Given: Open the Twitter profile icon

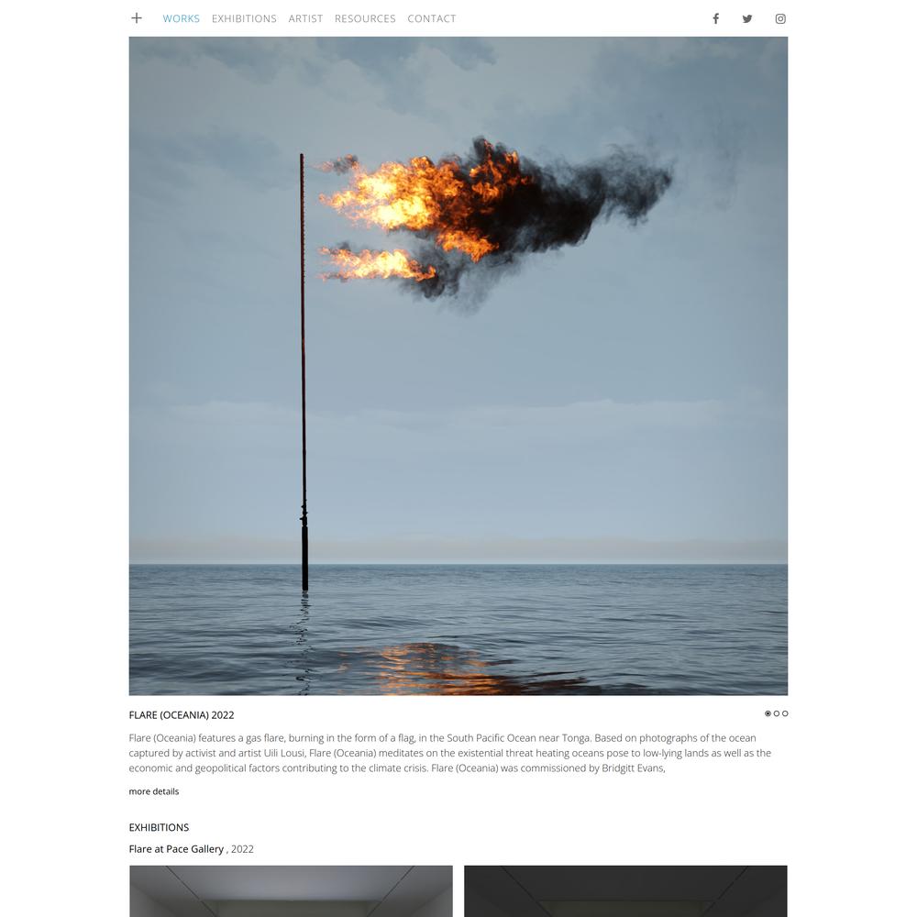Looking at the screenshot, I should (747, 18).
